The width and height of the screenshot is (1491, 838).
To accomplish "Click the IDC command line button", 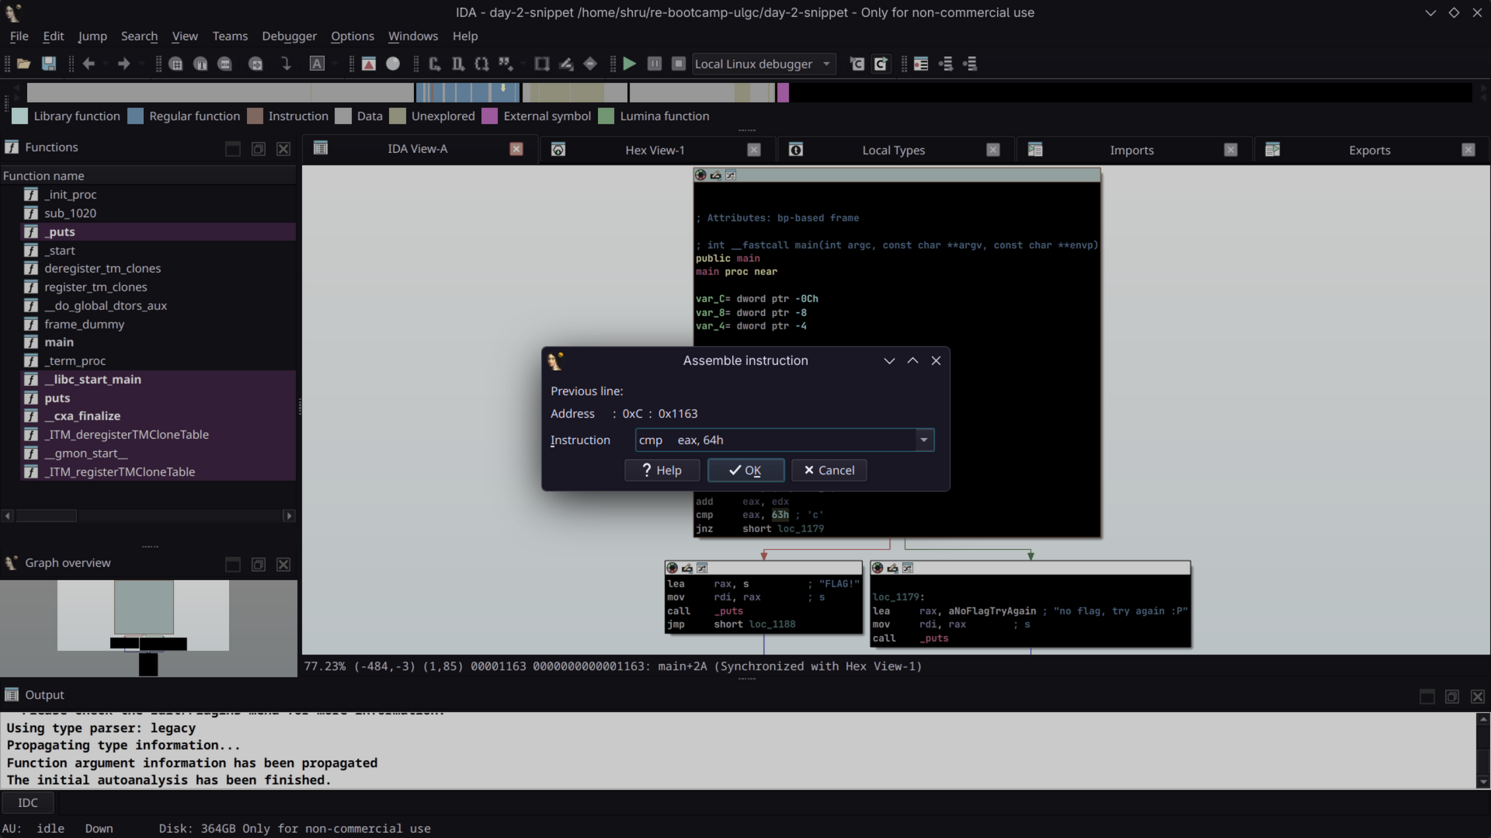I will (28, 802).
